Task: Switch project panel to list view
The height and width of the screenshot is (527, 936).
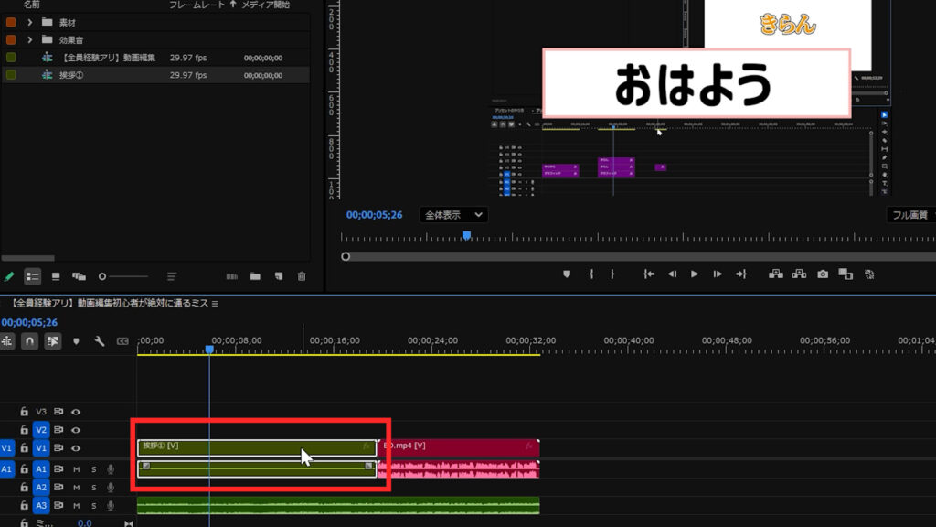Action: [32, 276]
